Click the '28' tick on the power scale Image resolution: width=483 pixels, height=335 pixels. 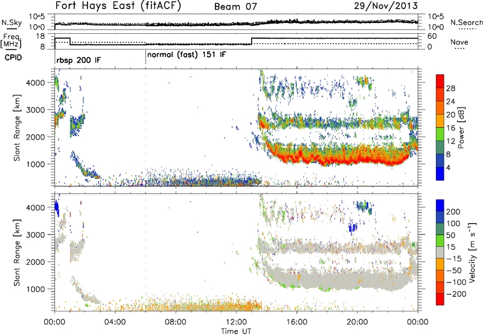tap(450, 88)
